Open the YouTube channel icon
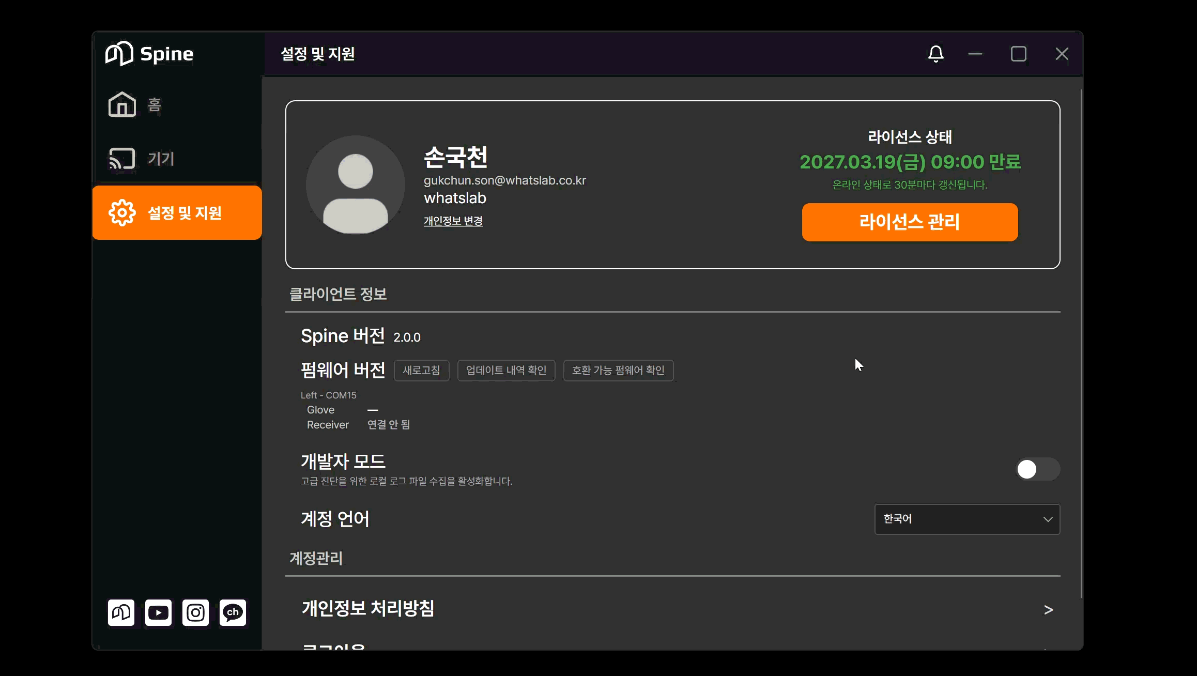 (158, 612)
